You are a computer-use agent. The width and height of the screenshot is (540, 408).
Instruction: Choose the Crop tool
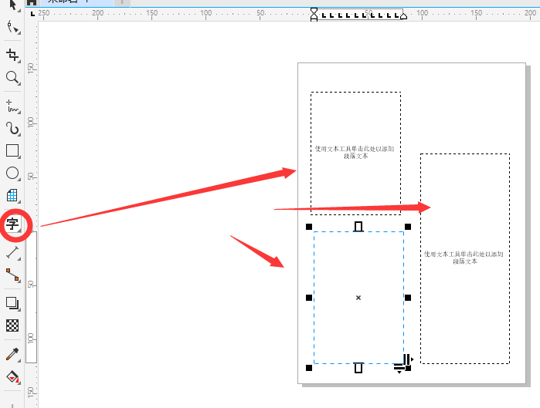click(12, 55)
